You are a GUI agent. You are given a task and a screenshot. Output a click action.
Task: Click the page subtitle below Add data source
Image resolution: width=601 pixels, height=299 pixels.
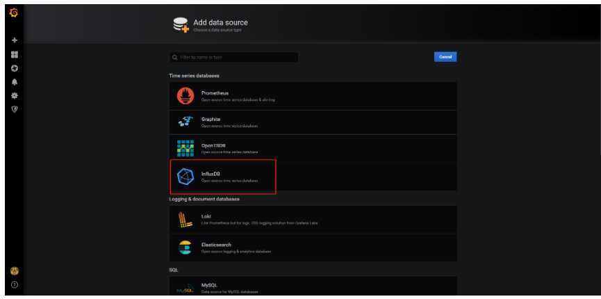tap(217, 30)
